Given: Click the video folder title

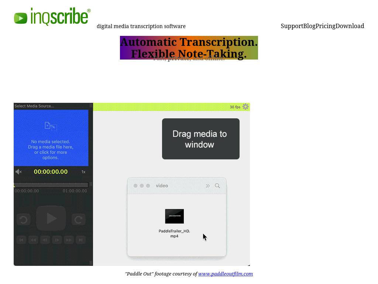Looking at the screenshot, I should click(x=162, y=186).
